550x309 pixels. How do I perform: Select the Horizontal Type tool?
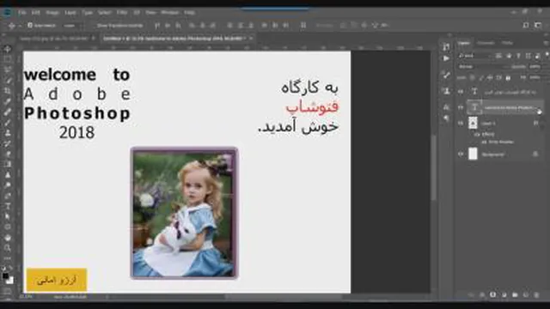point(8,206)
